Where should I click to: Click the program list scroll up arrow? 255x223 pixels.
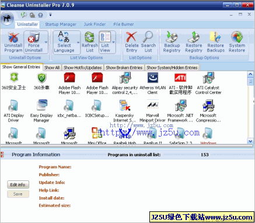[x=250, y=74]
